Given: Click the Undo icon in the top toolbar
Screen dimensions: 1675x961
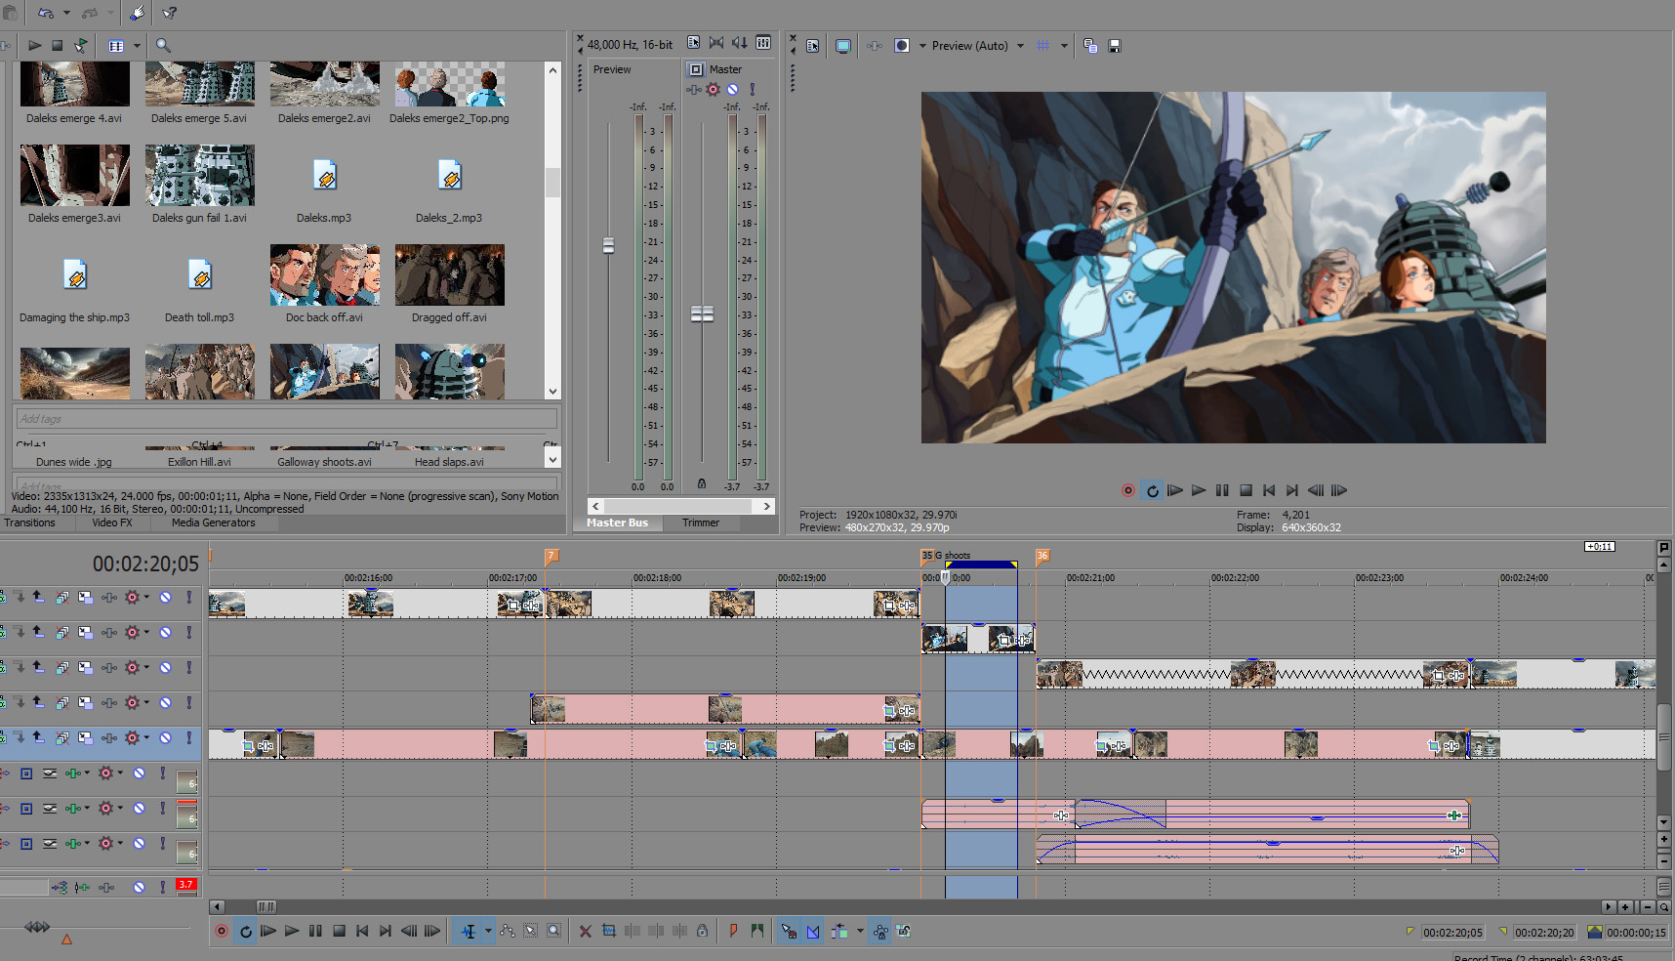Looking at the screenshot, I should pyautogui.click(x=45, y=14).
